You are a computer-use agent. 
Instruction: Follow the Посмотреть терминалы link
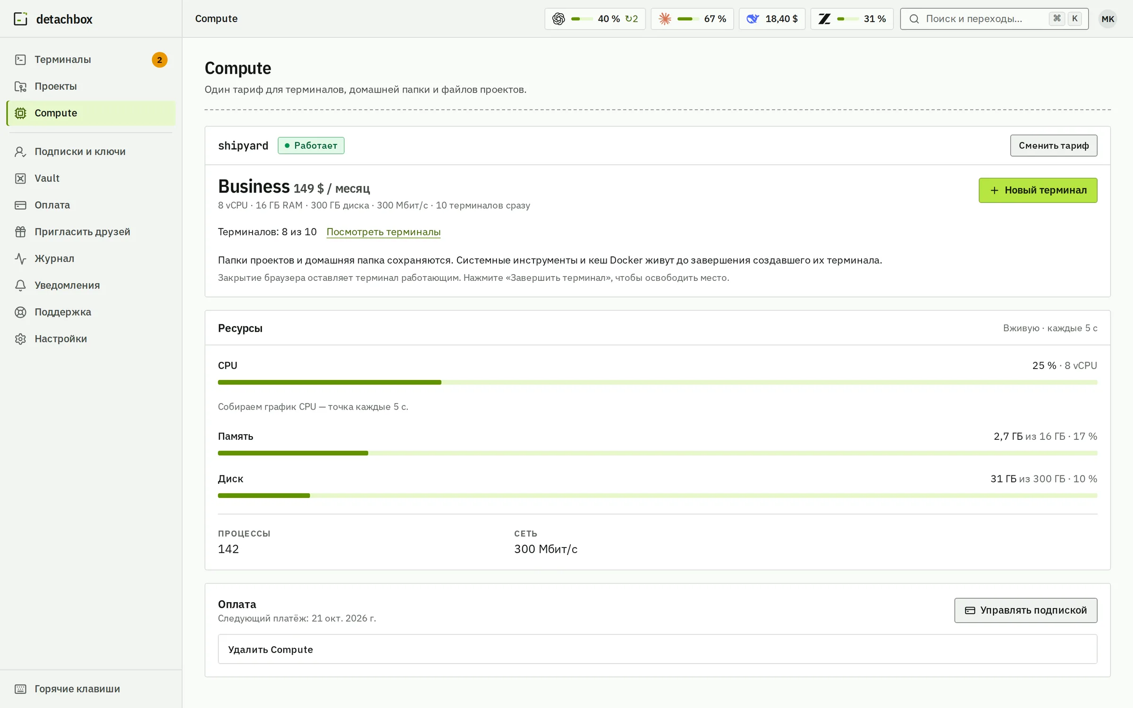pos(383,232)
